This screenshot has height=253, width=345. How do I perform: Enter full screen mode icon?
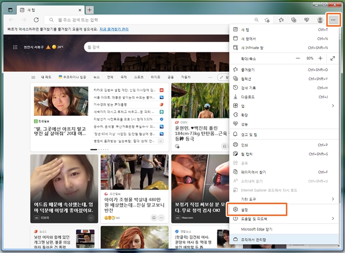click(333, 58)
